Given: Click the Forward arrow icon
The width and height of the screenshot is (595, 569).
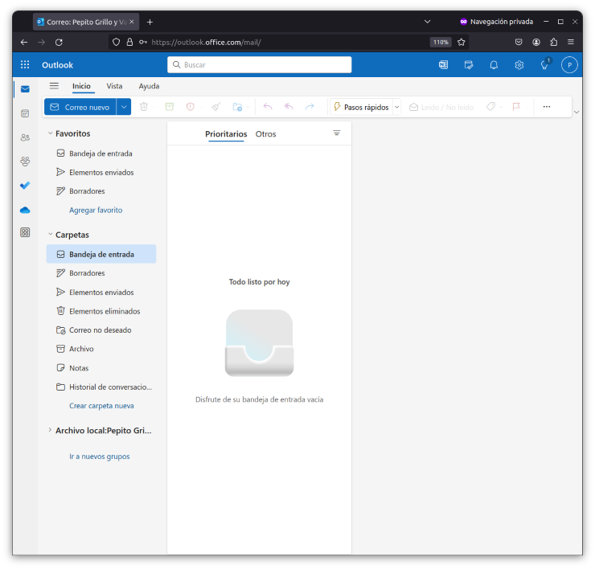Looking at the screenshot, I should coord(310,107).
